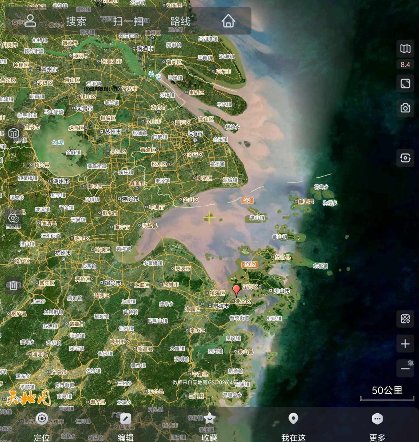Toggle fullscreen with the square icon
This screenshot has width=419, height=442.
coord(405,83)
